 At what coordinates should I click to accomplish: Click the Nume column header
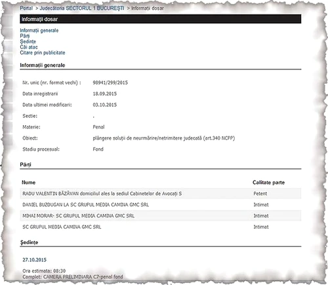(x=28, y=183)
